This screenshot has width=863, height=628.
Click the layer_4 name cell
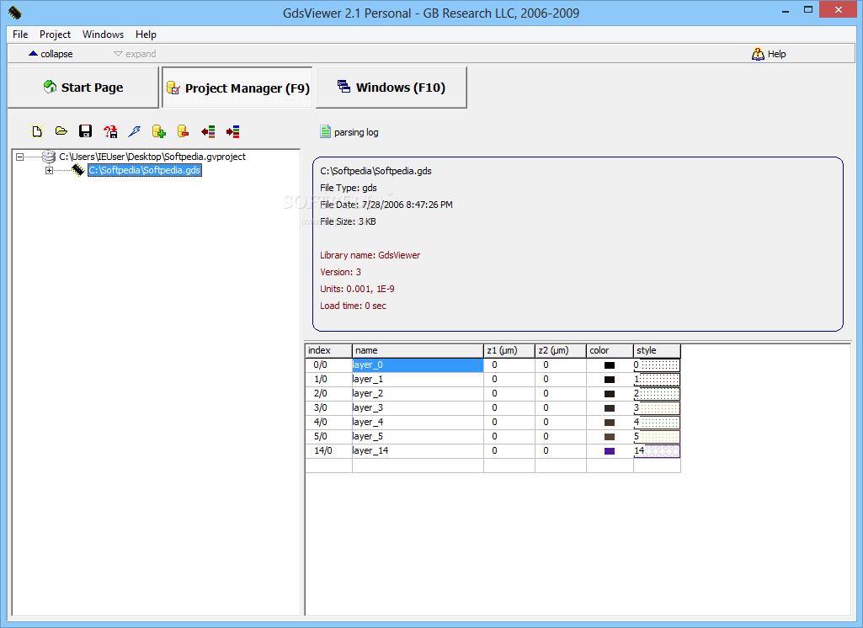click(x=418, y=422)
